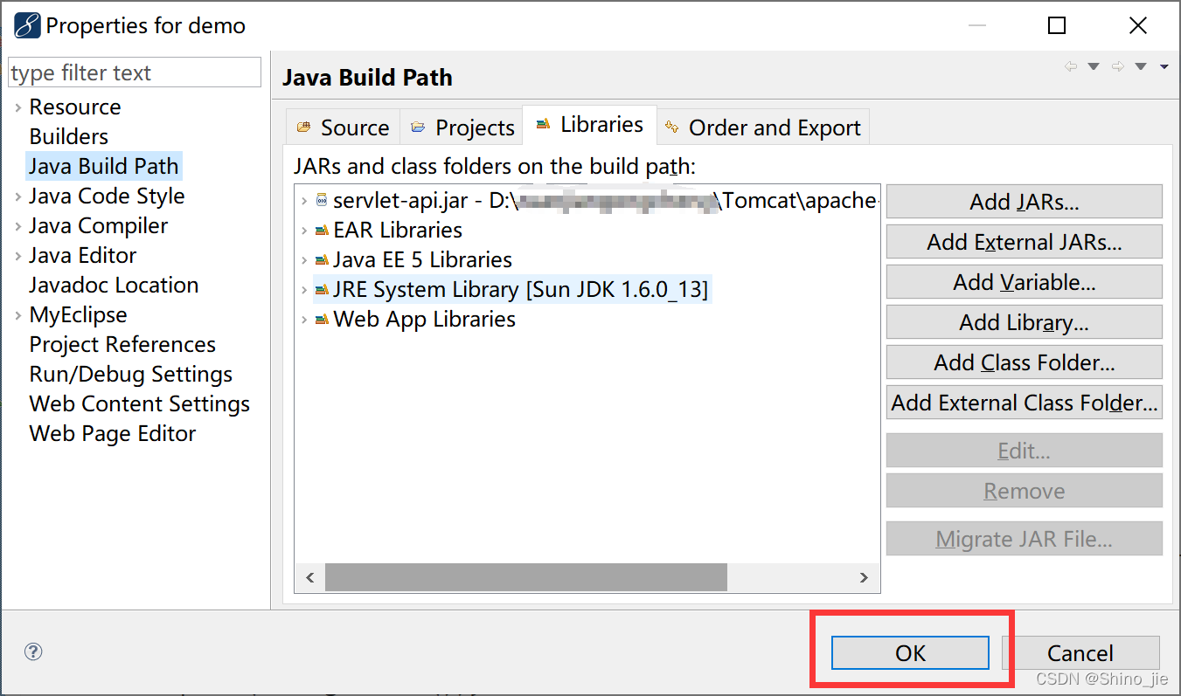Open the back history dropdown arrow
The width and height of the screenshot is (1181, 696).
(1094, 66)
